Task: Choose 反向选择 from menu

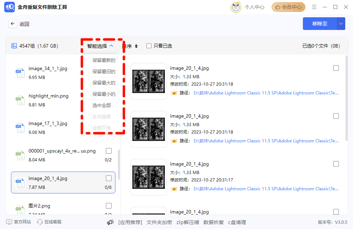Action: tap(102, 117)
